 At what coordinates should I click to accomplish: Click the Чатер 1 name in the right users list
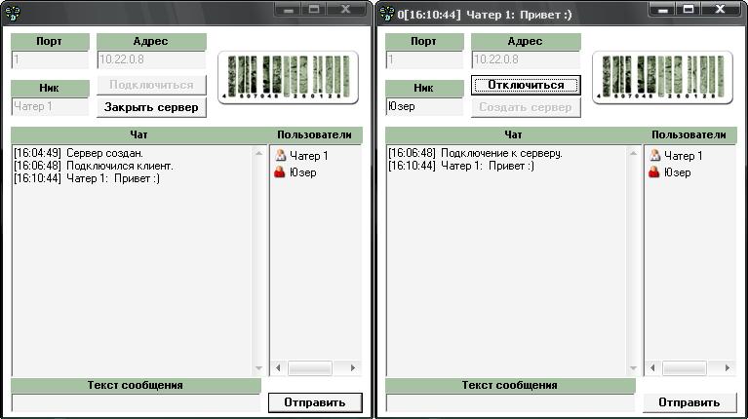684,155
